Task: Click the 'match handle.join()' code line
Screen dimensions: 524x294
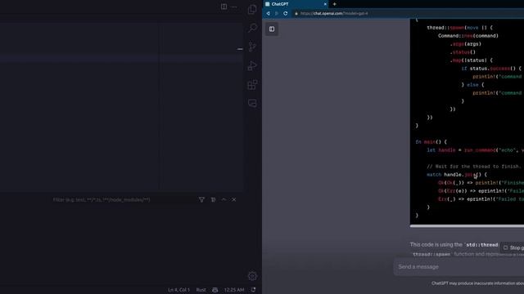Action: tap(457, 175)
